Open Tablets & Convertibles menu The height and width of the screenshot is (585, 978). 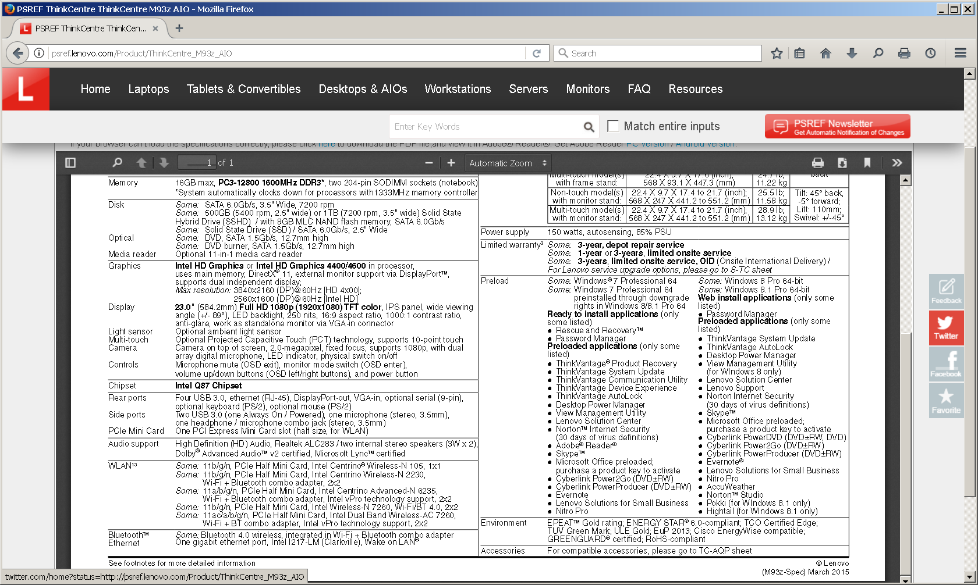(x=243, y=89)
